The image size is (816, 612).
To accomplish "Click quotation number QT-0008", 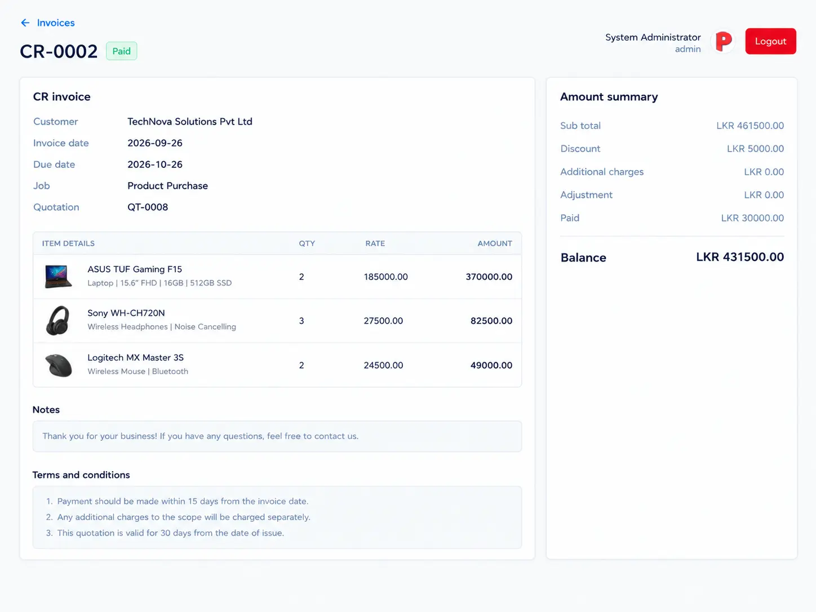I will pyautogui.click(x=148, y=207).
